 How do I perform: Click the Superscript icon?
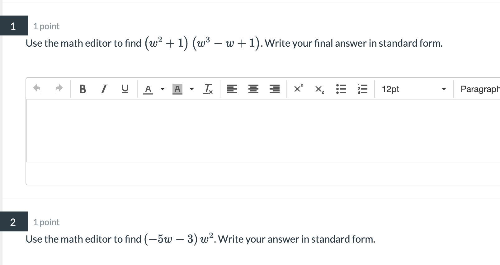click(x=298, y=89)
